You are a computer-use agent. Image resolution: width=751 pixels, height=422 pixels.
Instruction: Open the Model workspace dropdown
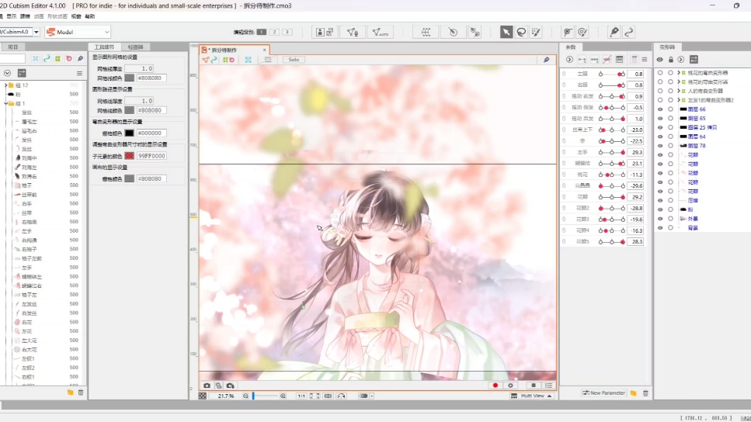pyautogui.click(x=78, y=32)
